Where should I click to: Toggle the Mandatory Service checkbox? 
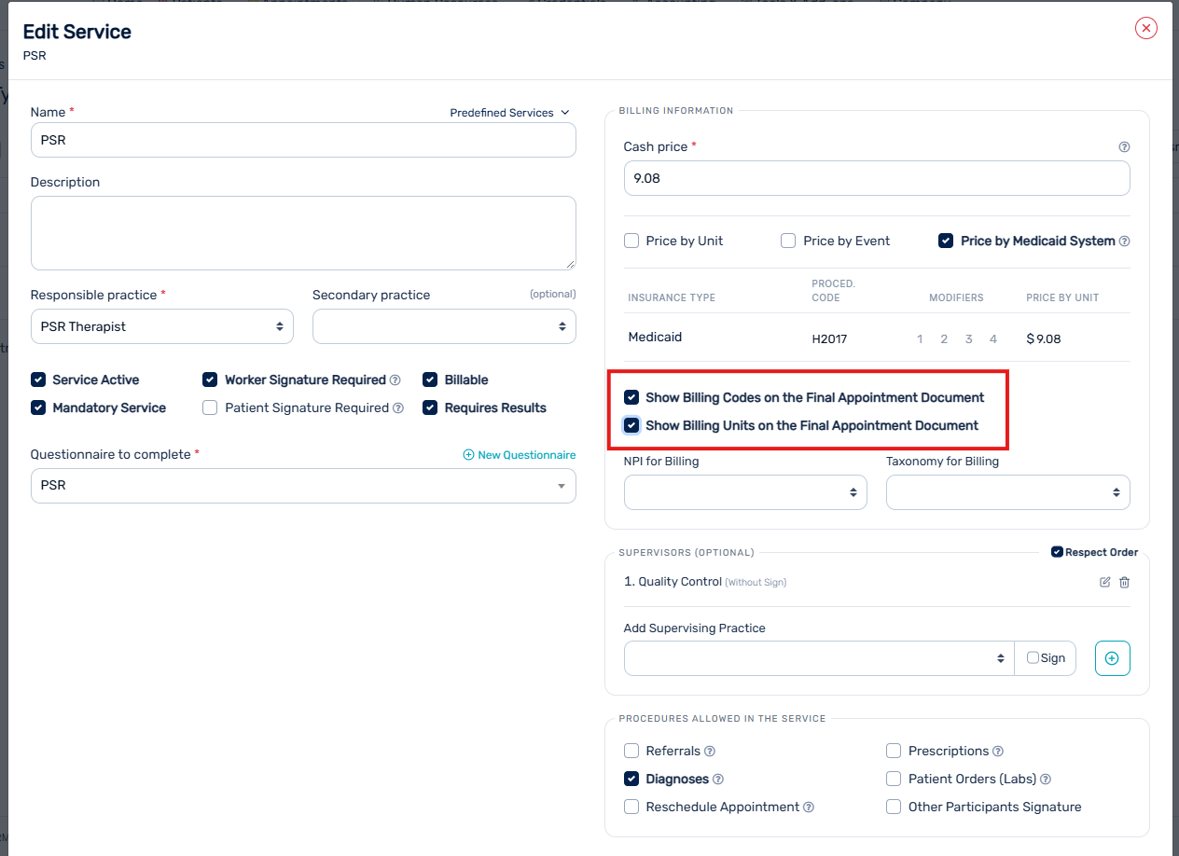click(x=38, y=407)
